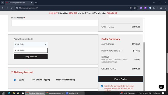Open the purple circular extension icon
The height and width of the screenshot is (95, 168).
click(141, 8)
